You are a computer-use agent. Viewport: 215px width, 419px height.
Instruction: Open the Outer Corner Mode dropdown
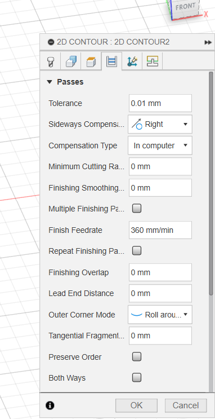pos(160,315)
